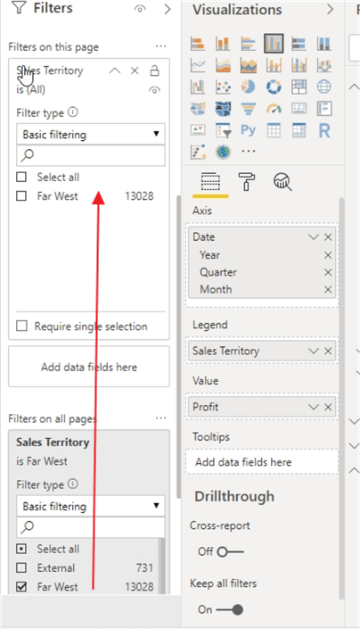
Task: Add a Shape map visual
Action: 223,108
